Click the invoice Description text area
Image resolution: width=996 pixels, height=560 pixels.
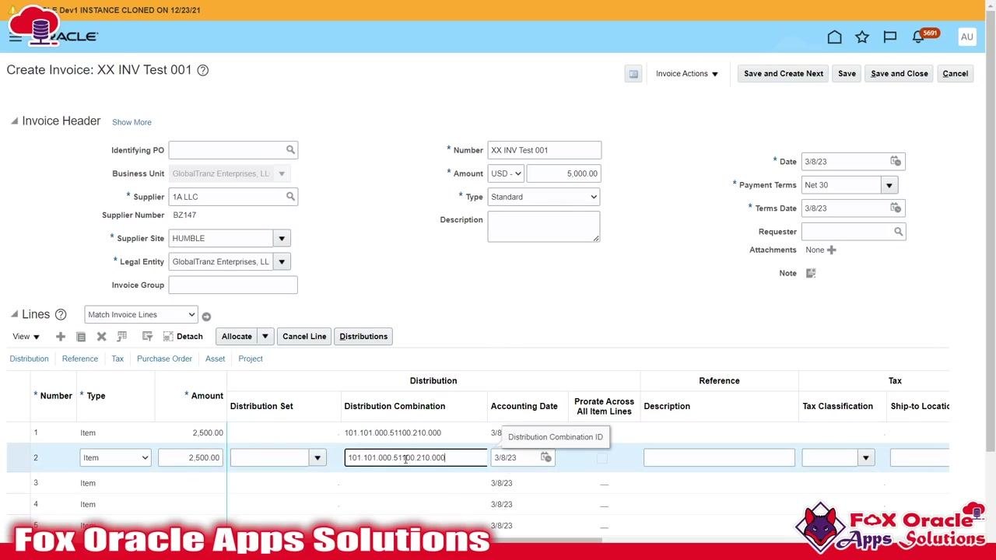[544, 226]
